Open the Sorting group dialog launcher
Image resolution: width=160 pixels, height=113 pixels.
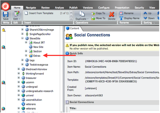154,23
